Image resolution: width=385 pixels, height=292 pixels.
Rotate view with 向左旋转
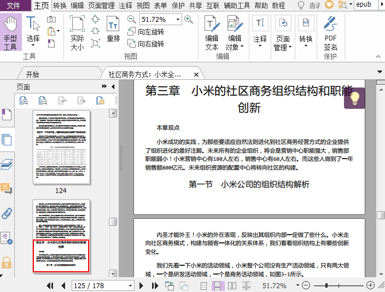146,32
